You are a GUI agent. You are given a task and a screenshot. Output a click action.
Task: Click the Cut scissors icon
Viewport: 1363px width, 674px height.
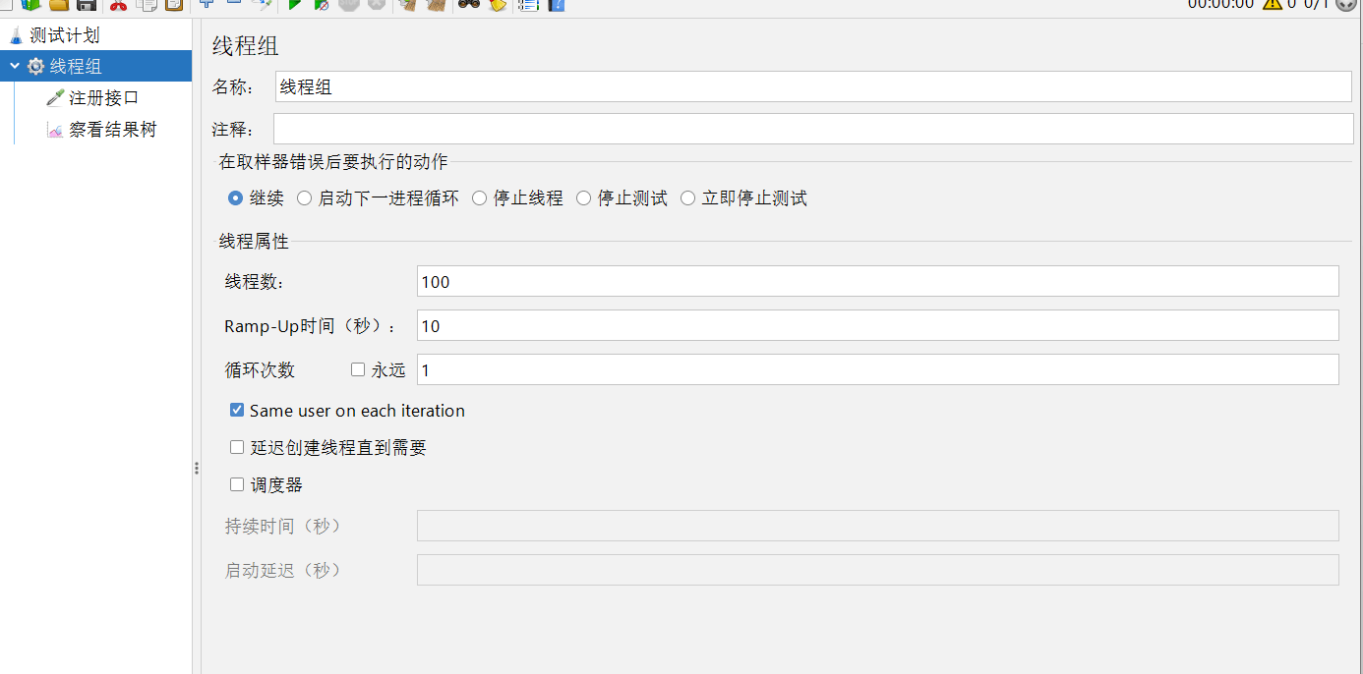coord(119,4)
